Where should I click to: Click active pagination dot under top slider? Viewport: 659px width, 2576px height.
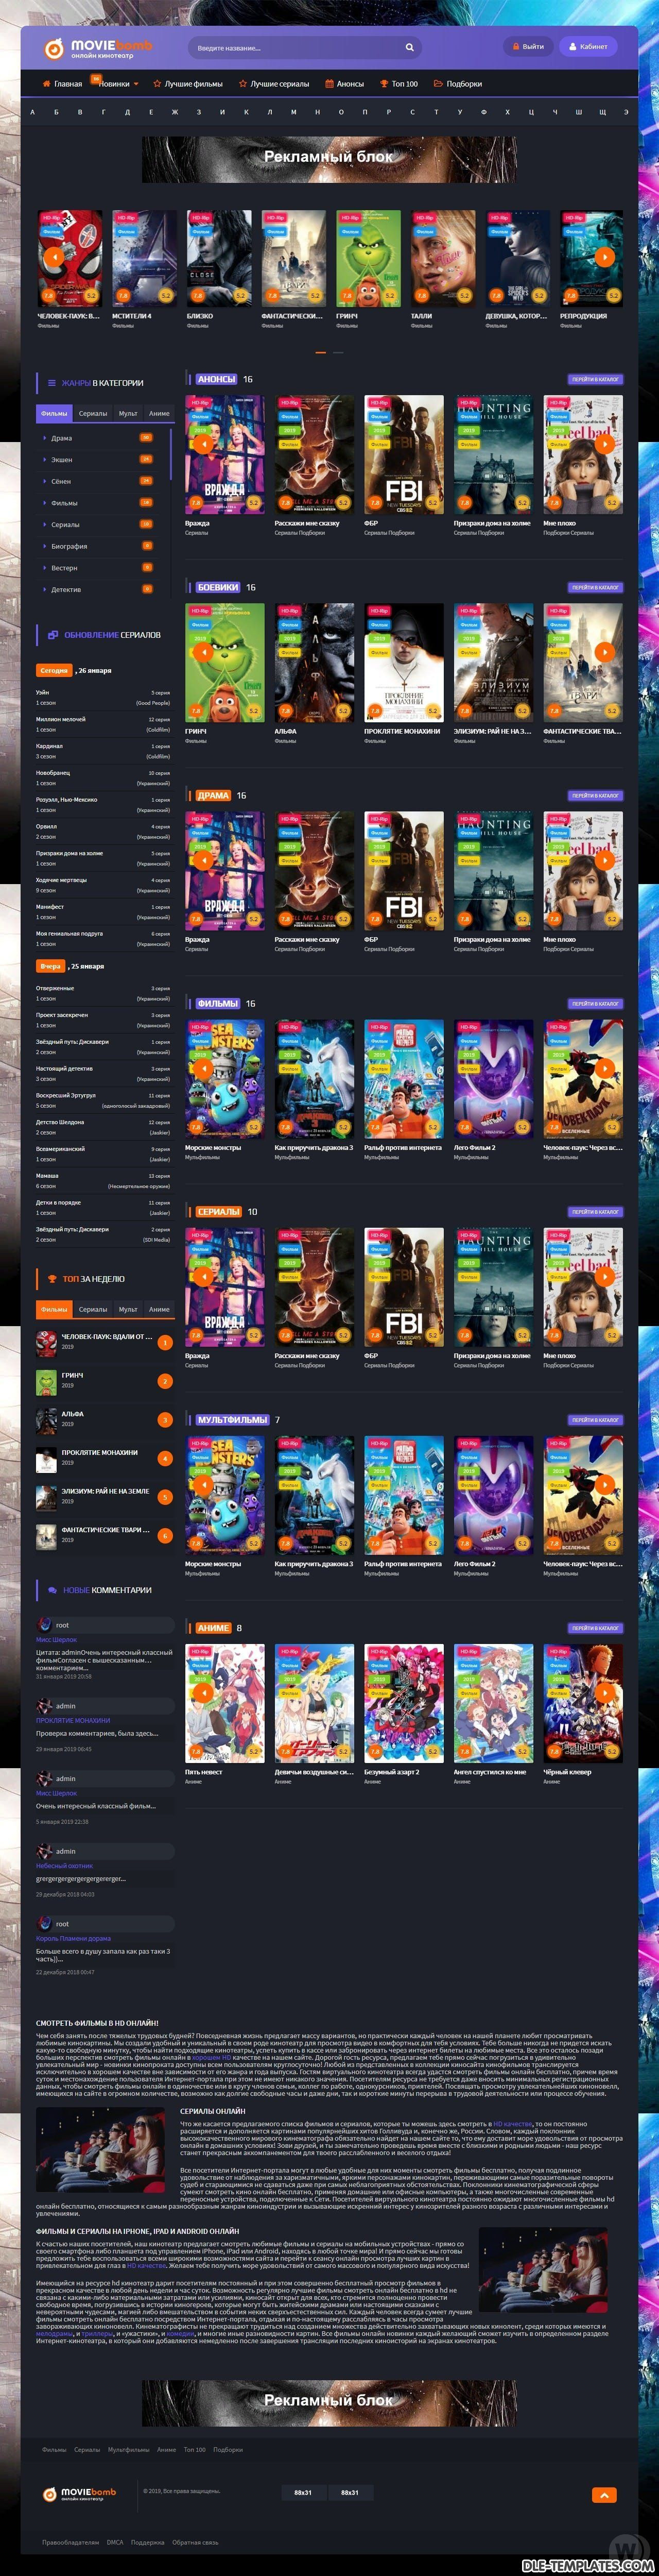(x=320, y=353)
